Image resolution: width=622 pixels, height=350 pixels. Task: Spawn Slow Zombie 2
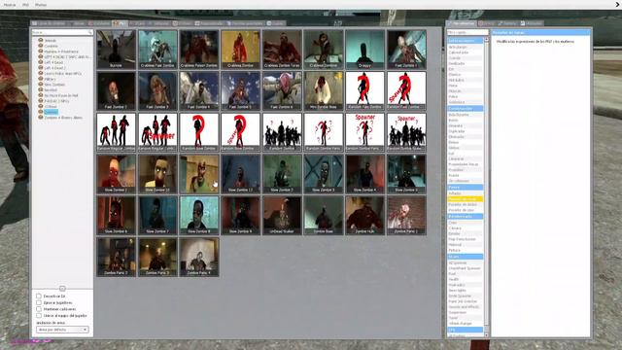282,174
